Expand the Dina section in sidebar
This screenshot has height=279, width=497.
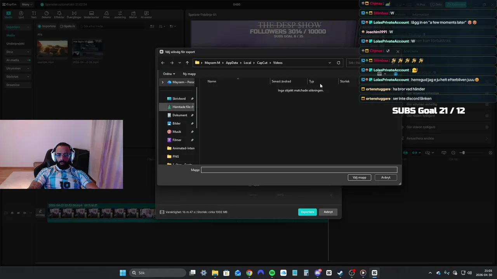point(28,52)
